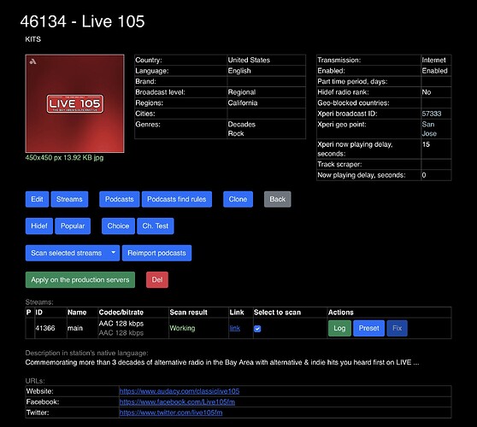Click the Ch. Test button
This screenshot has width=477, height=427.
point(156,226)
